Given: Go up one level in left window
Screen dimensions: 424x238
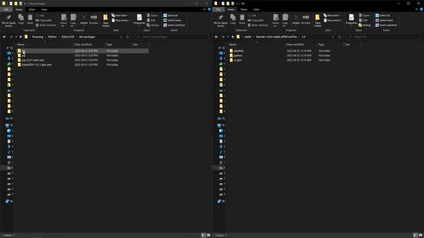Looking at the screenshot, I should (x=21, y=37).
